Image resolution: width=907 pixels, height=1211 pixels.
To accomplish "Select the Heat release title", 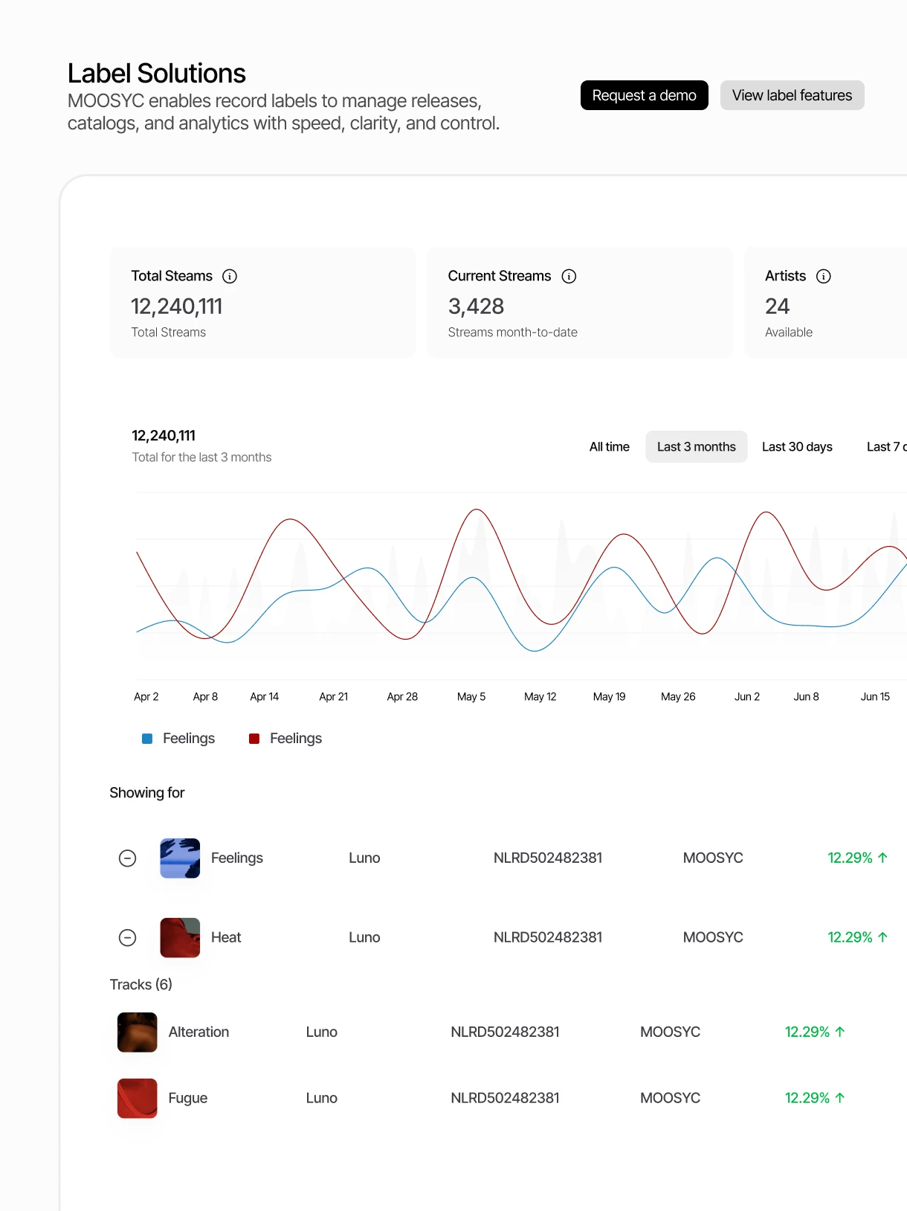I will click(x=226, y=937).
